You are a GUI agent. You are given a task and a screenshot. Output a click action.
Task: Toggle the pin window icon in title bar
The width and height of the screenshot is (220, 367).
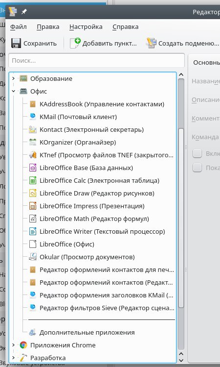[24, 12]
